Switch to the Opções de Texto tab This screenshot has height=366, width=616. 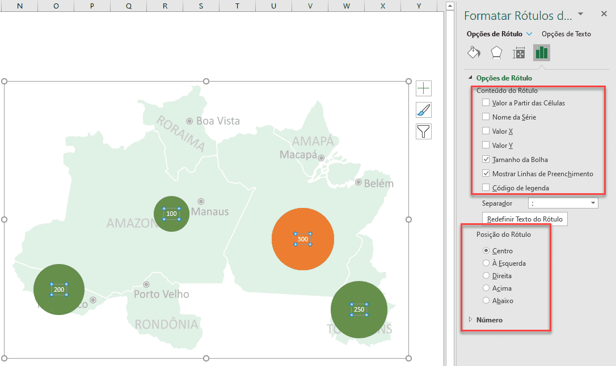pyautogui.click(x=568, y=33)
